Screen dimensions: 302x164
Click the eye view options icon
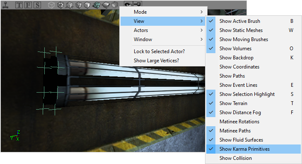[x=128, y=4]
